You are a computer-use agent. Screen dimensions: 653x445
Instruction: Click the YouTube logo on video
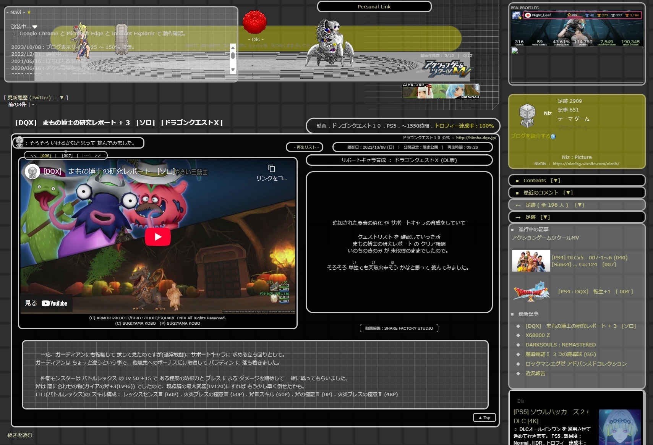(x=54, y=303)
